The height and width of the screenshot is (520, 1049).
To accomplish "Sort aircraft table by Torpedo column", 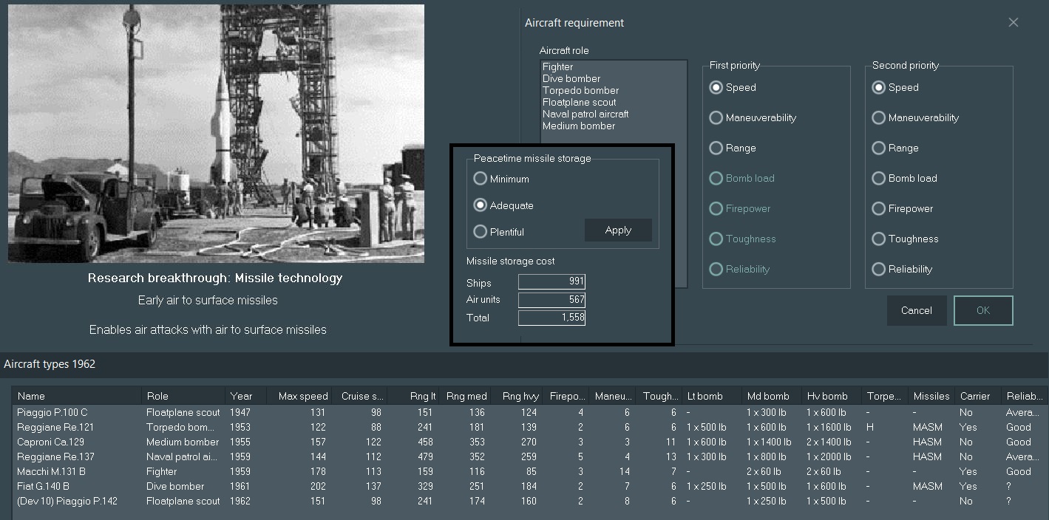I will 884,396.
